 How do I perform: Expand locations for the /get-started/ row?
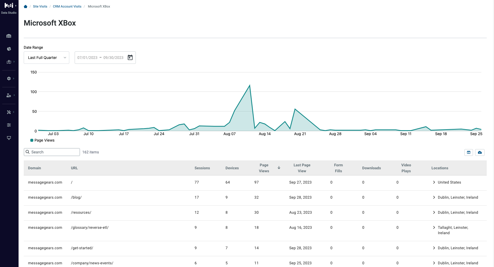pos(434,248)
